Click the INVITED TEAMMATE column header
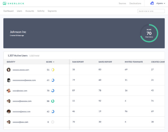The width and height of the screenshot is (168, 132). pos(134,62)
